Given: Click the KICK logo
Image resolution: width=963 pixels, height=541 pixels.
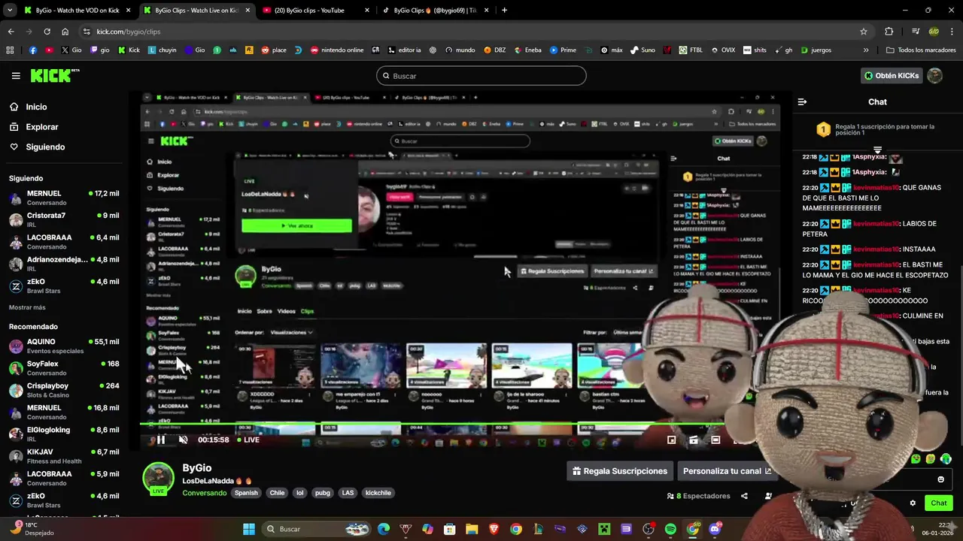Looking at the screenshot, I should click(x=54, y=75).
